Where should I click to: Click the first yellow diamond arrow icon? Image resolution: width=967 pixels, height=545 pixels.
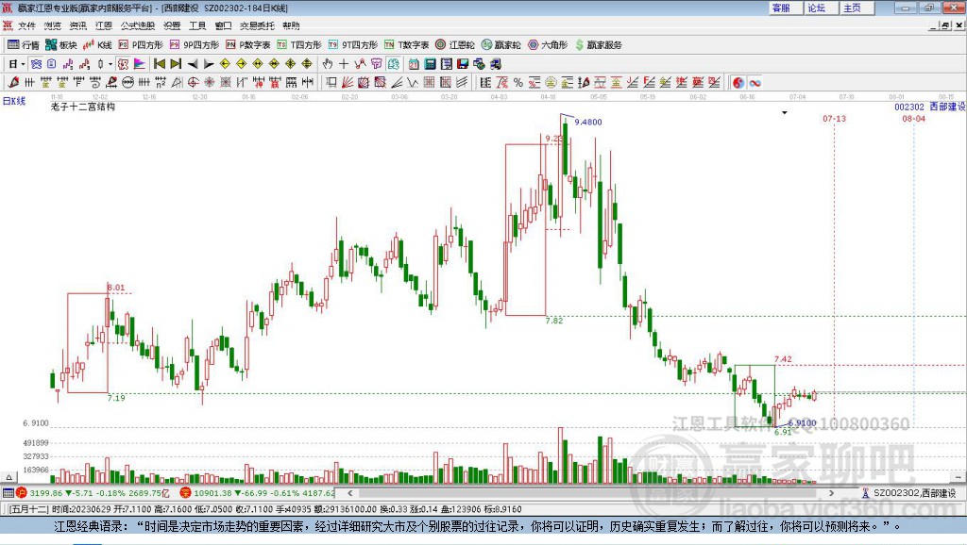(225, 63)
